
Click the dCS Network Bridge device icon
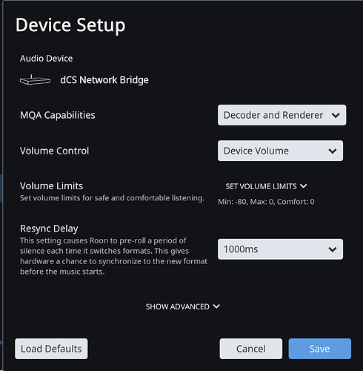click(35, 80)
